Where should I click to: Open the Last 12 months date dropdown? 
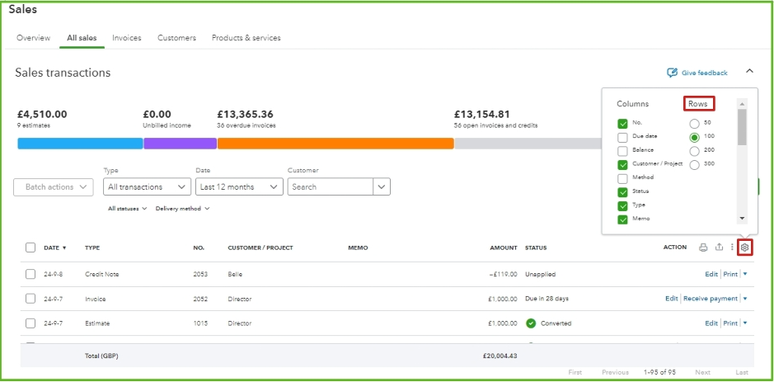235,187
